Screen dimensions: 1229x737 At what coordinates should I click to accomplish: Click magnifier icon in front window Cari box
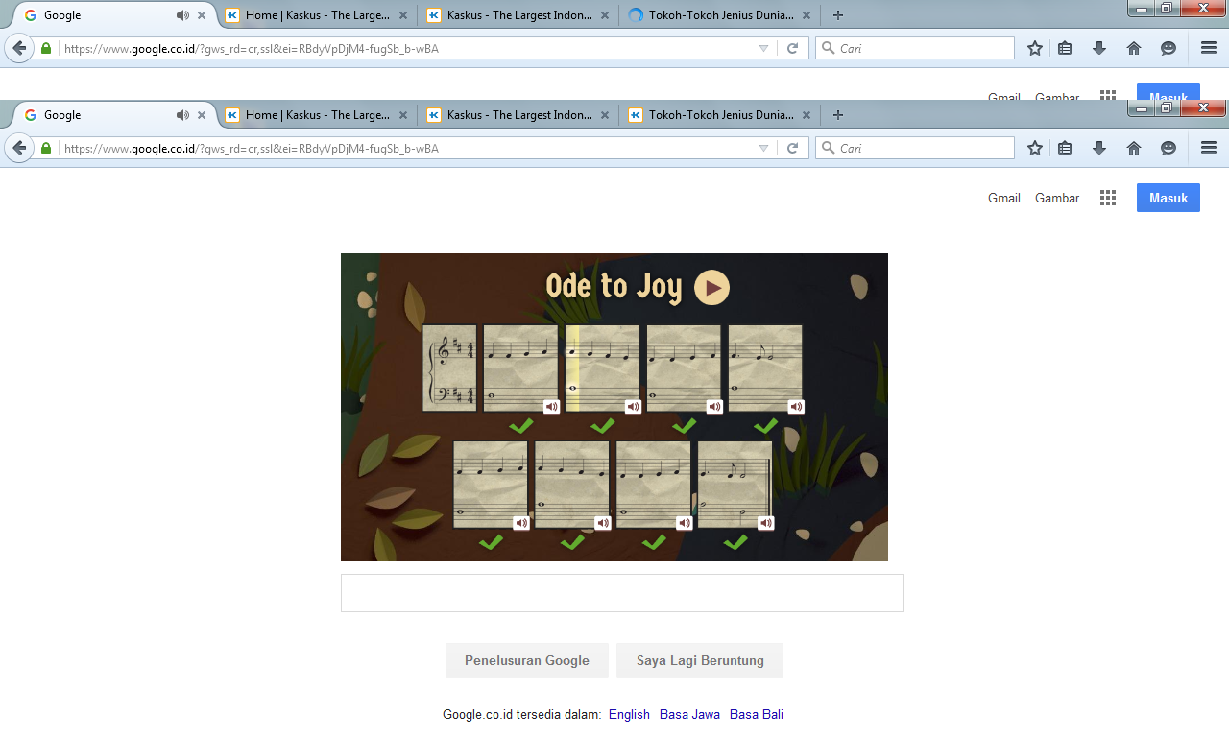(829, 148)
